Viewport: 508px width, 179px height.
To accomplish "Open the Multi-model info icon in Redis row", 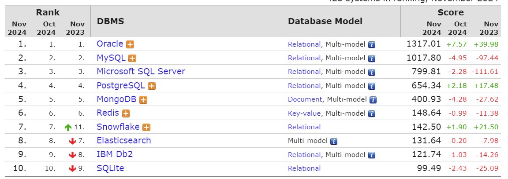I will [x=372, y=113].
